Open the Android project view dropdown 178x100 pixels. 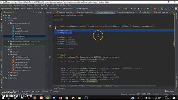(9, 12)
